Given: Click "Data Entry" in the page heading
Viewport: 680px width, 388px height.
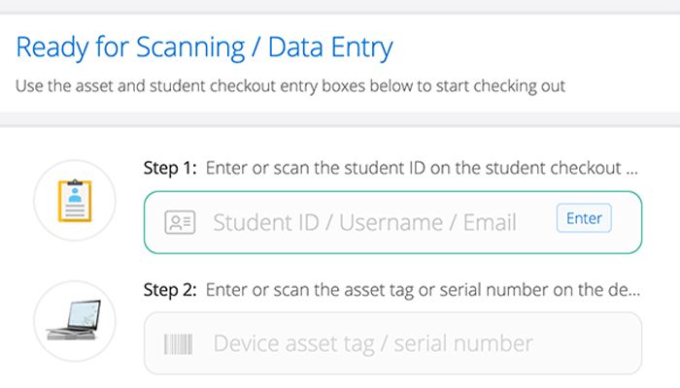Looking at the screenshot, I should click(330, 46).
